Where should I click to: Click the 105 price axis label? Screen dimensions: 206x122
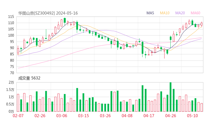coord(11,29)
